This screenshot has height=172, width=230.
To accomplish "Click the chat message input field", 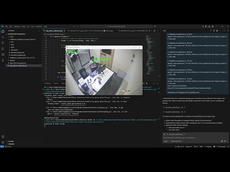I will (195, 138).
